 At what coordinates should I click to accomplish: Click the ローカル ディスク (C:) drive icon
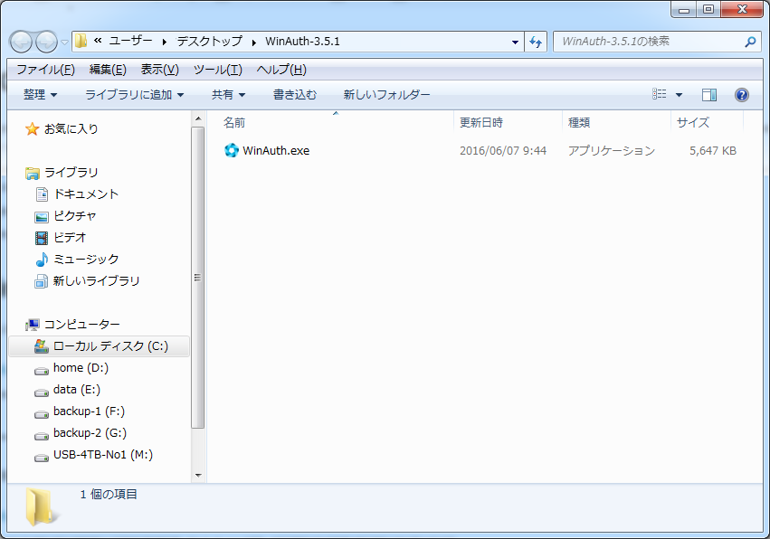[x=42, y=346]
